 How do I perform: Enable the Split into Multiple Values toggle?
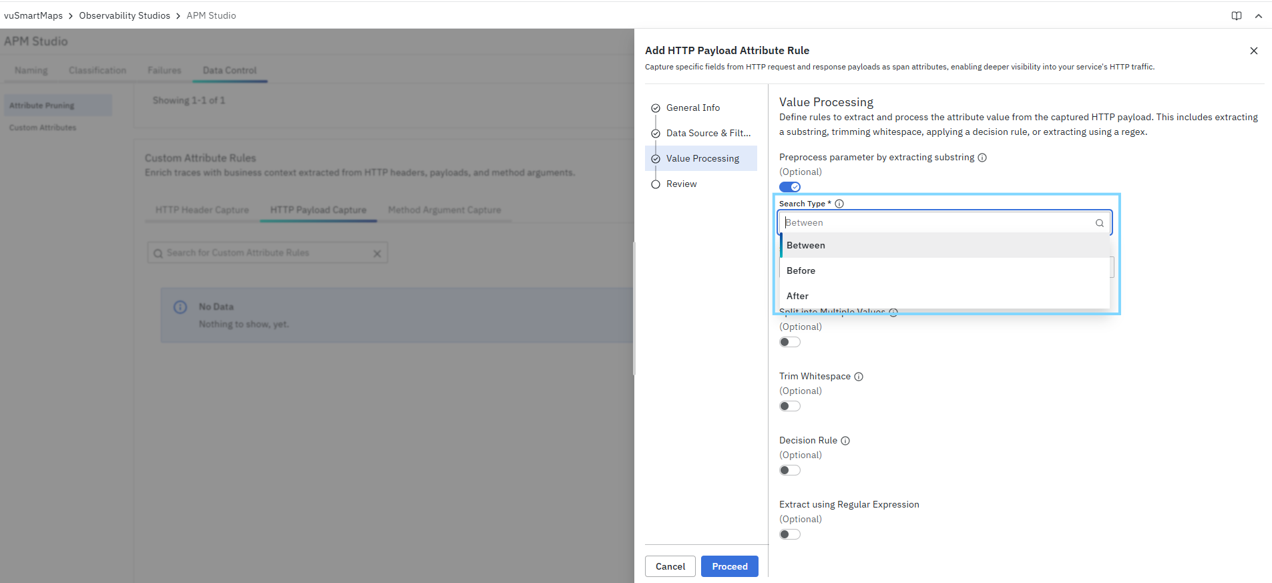point(790,342)
